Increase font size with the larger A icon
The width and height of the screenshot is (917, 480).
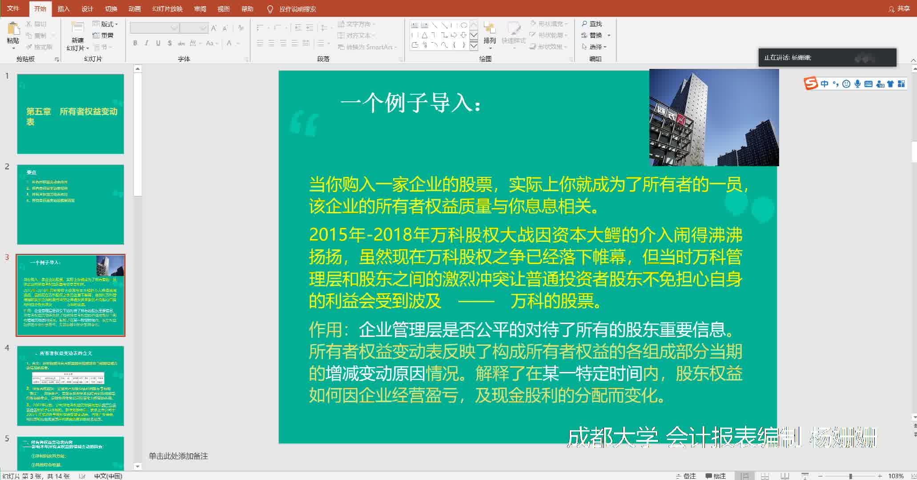pos(214,28)
